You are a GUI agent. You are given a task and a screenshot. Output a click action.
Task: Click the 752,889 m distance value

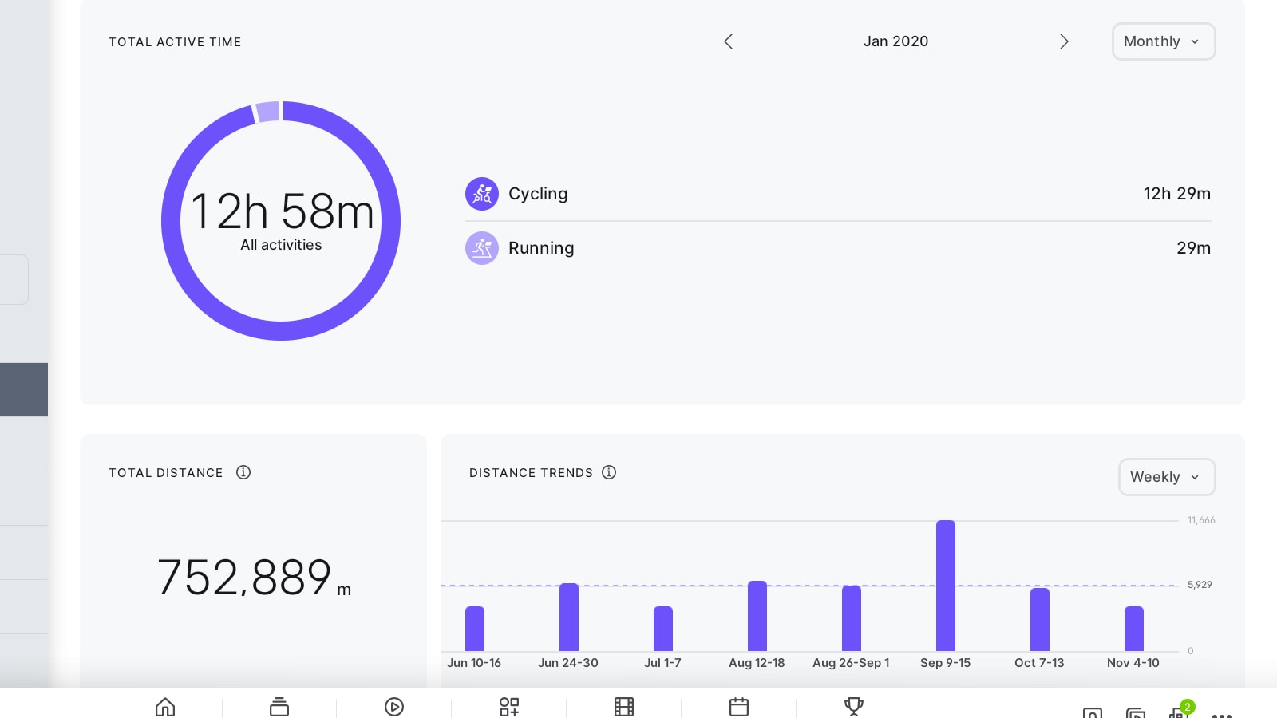(x=254, y=578)
